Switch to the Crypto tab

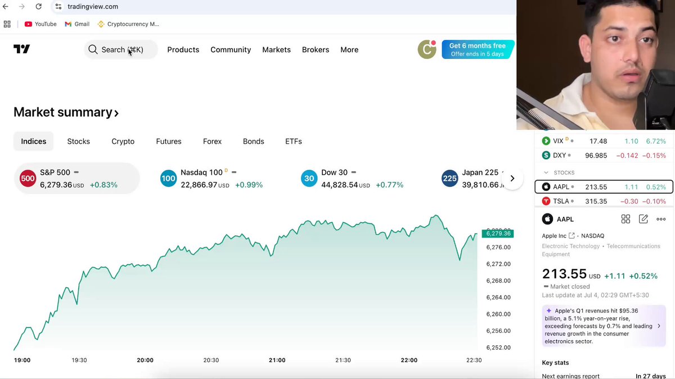coord(123,141)
